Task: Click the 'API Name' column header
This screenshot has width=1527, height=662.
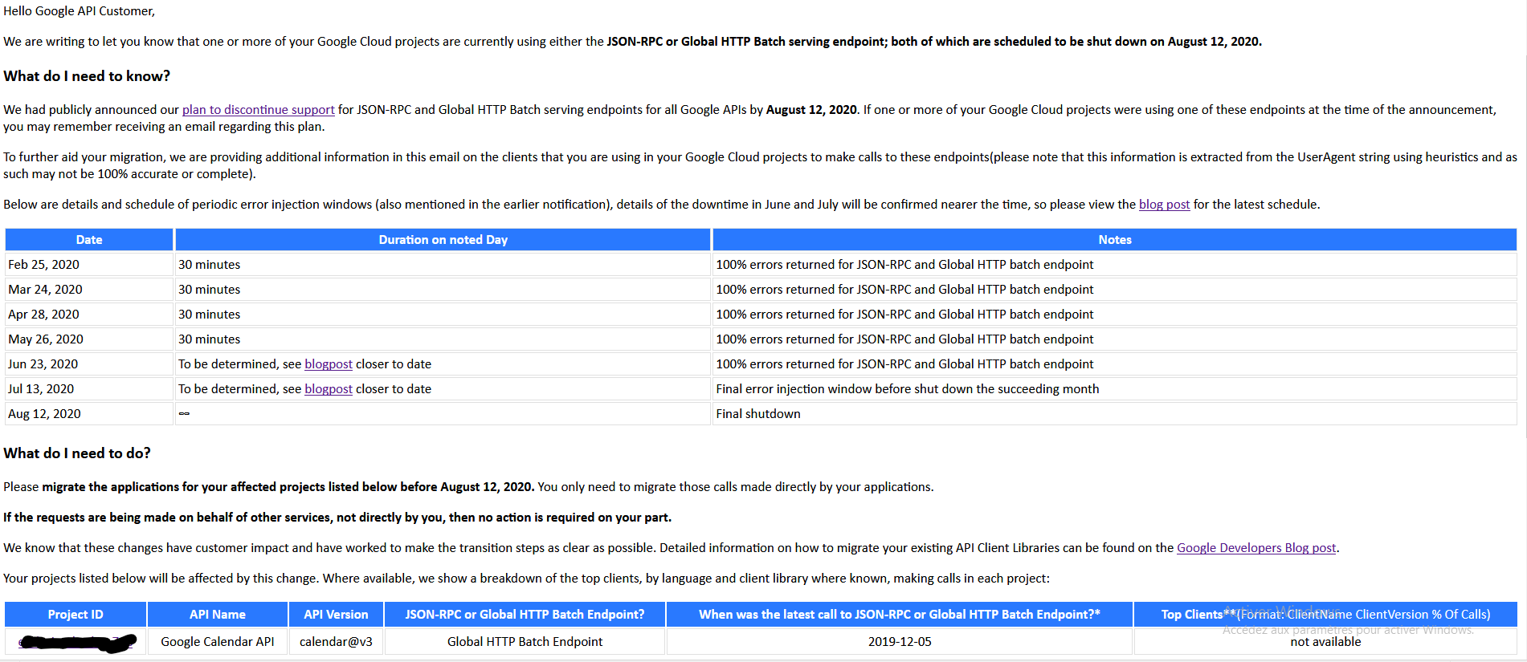Action: point(218,615)
